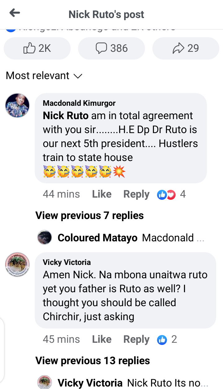
Task: Reply to Macdonald Kimurgor's comment
Action: [x=136, y=194]
